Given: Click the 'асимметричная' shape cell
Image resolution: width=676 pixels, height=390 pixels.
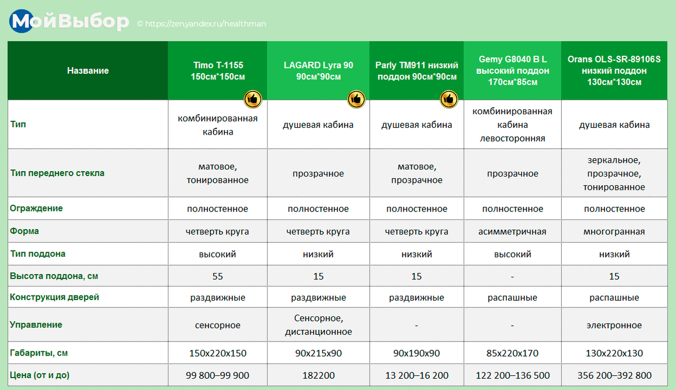Looking at the screenshot, I should point(513,231).
